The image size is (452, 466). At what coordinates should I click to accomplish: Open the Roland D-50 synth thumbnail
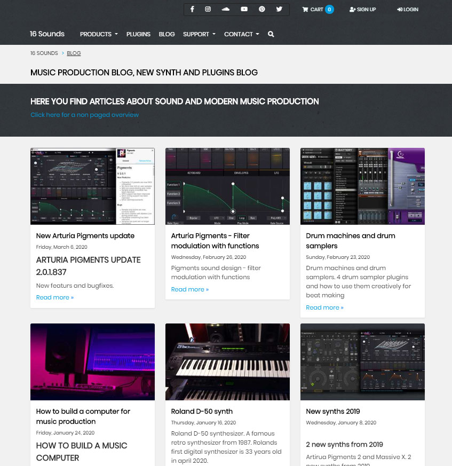click(227, 361)
